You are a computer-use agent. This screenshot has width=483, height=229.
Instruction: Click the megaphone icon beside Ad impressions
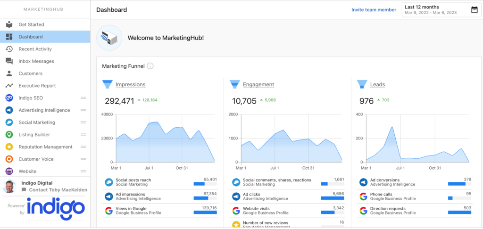pos(109,196)
